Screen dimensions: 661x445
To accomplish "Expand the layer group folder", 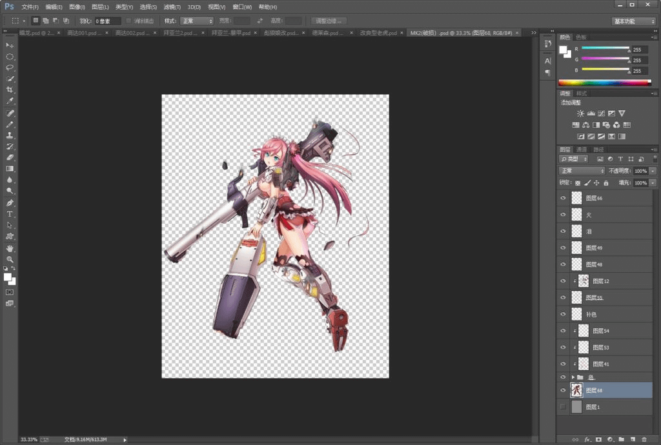I will (x=573, y=377).
